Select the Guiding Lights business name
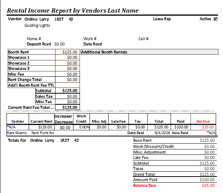The image size is (223, 193). 37,26
